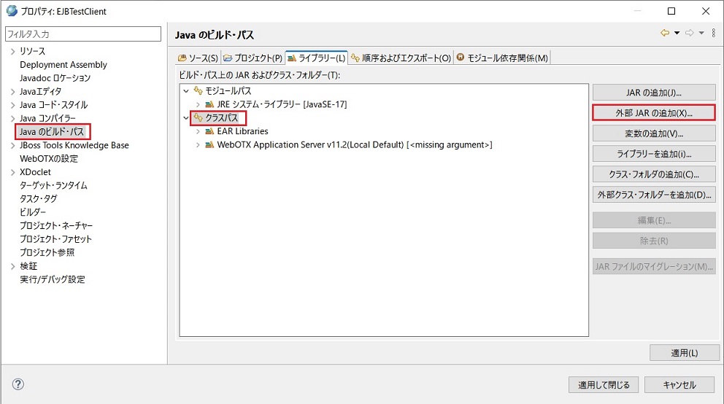Viewport: 724px width, 404px height.
Task: Click the JRE システム・ライブラリー library icon
Action: tap(209, 104)
